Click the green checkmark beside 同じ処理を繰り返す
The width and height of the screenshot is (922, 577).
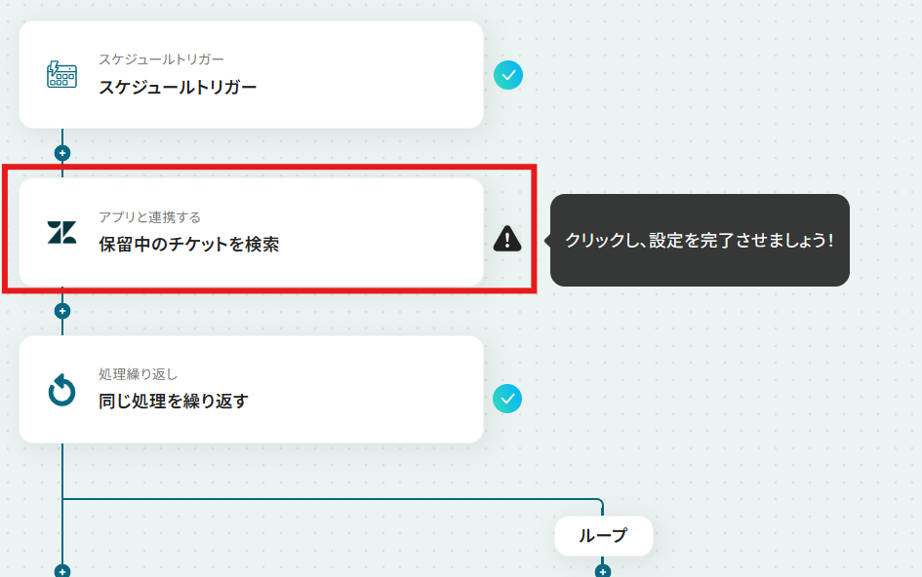click(x=507, y=399)
